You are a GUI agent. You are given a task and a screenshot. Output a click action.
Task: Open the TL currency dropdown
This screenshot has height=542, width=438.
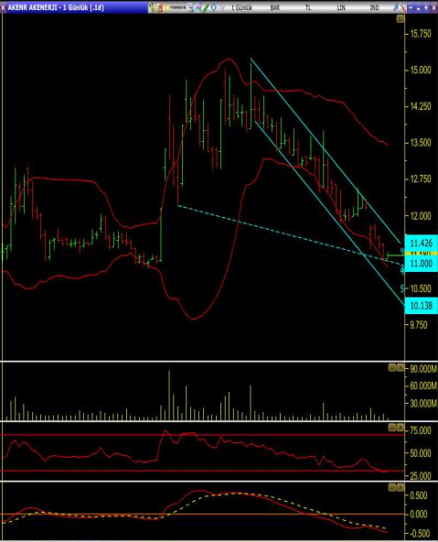coord(308,7)
